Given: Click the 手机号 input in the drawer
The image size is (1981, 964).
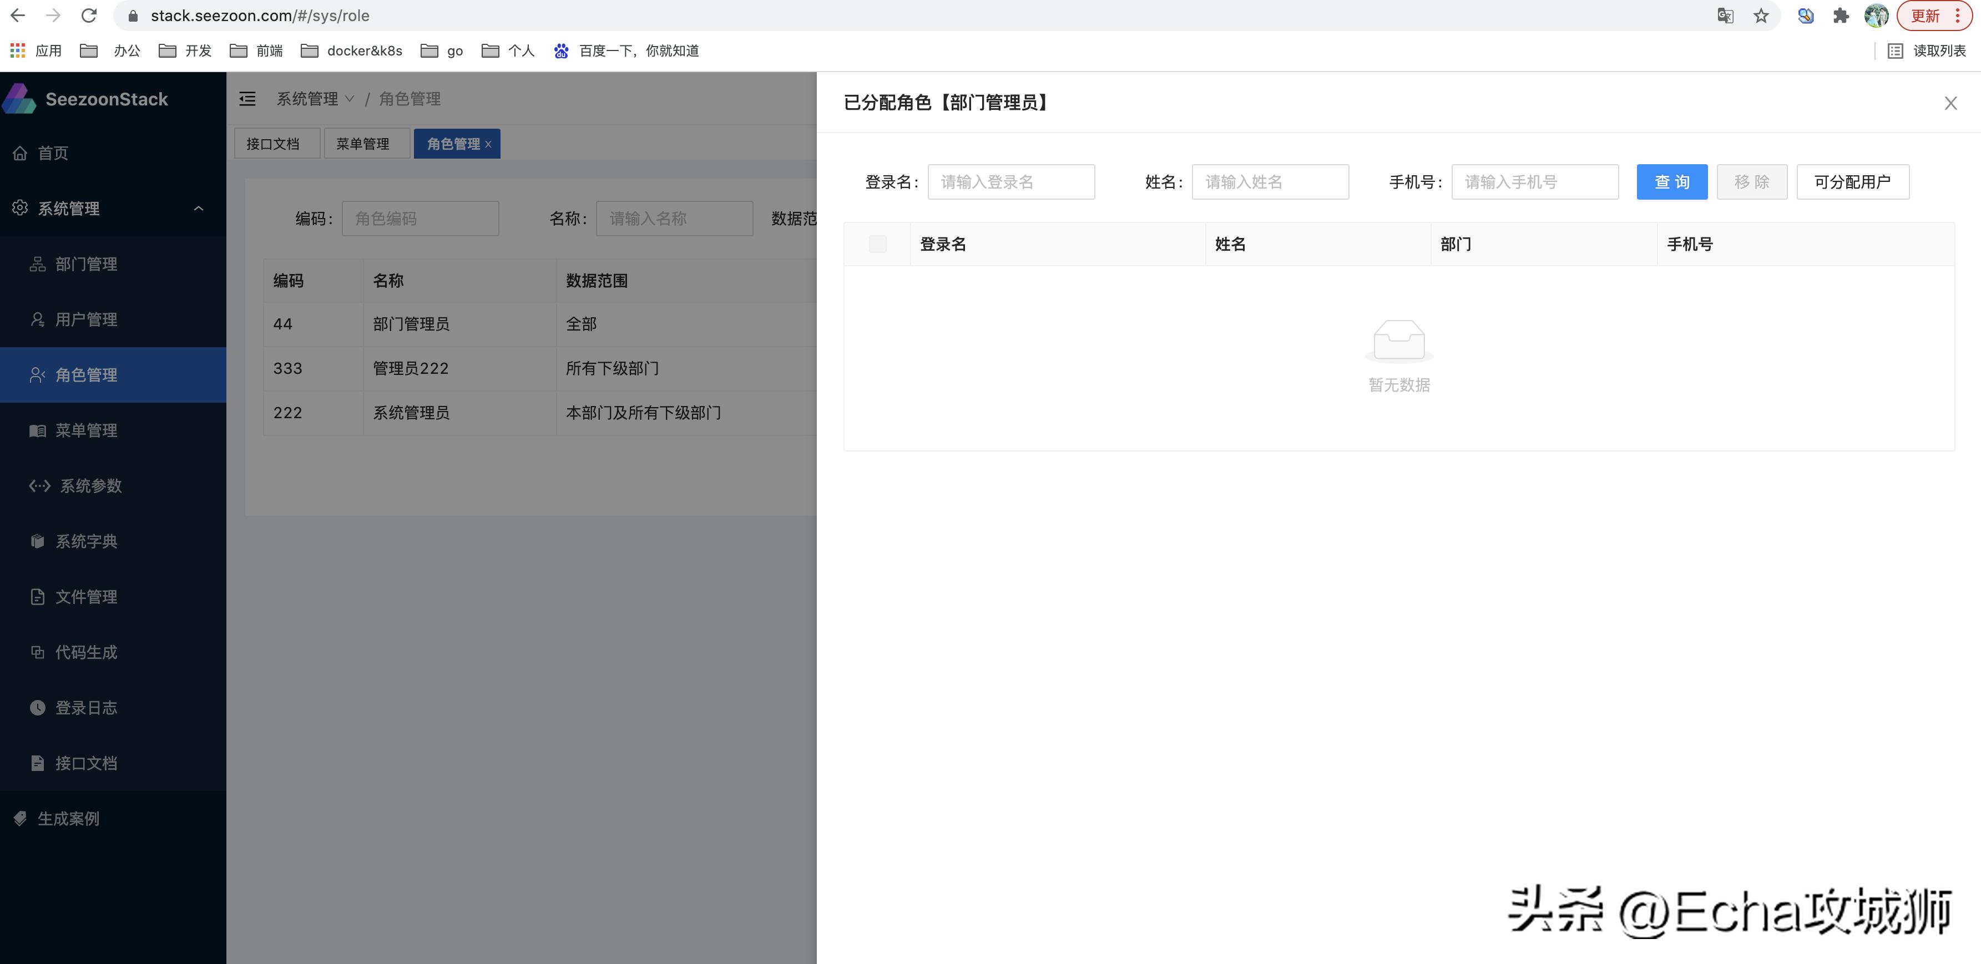Looking at the screenshot, I should (x=1535, y=181).
